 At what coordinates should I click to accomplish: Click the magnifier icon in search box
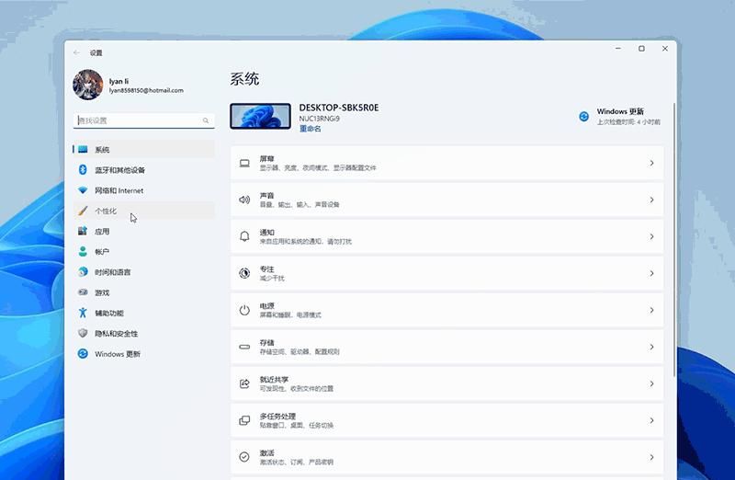tap(205, 120)
